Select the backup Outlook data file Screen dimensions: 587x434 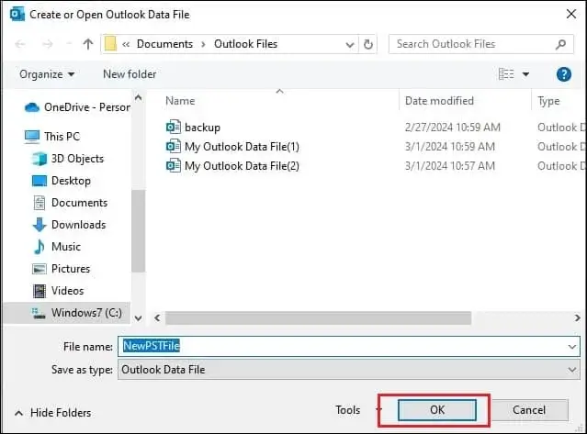tap(202, 128)
